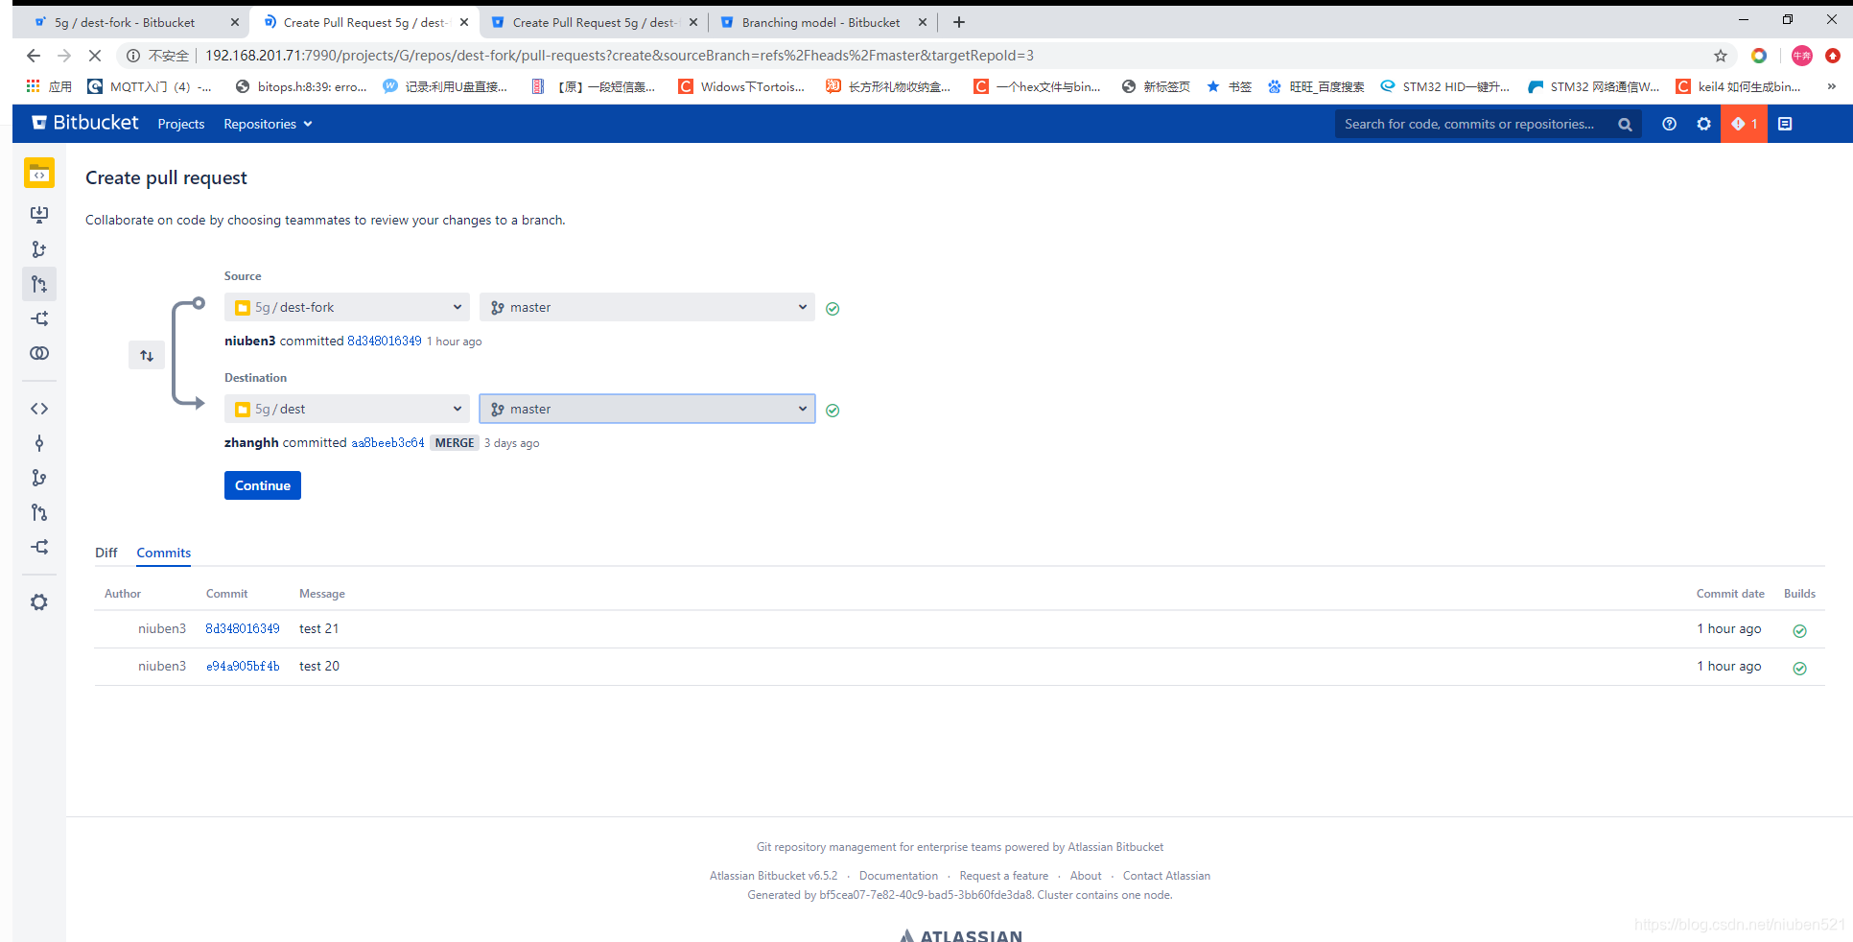Open the Help question mark icon
Screen dimensions: 1853x942
[1669, 124]
